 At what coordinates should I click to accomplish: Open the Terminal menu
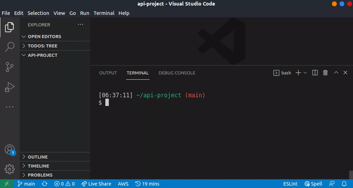(x=104, y=13)
